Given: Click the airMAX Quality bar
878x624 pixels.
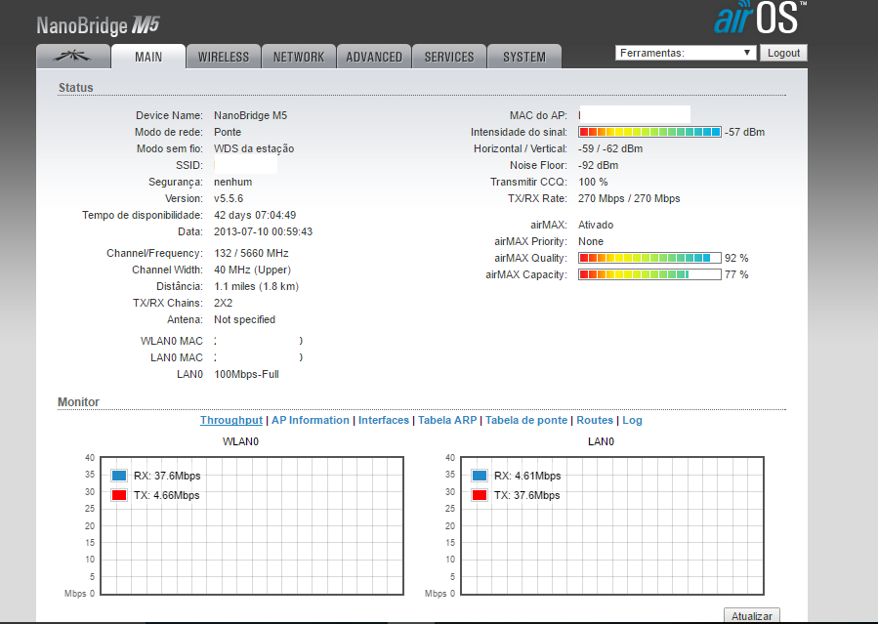Looking at the screenshot, I should [649, 258].
